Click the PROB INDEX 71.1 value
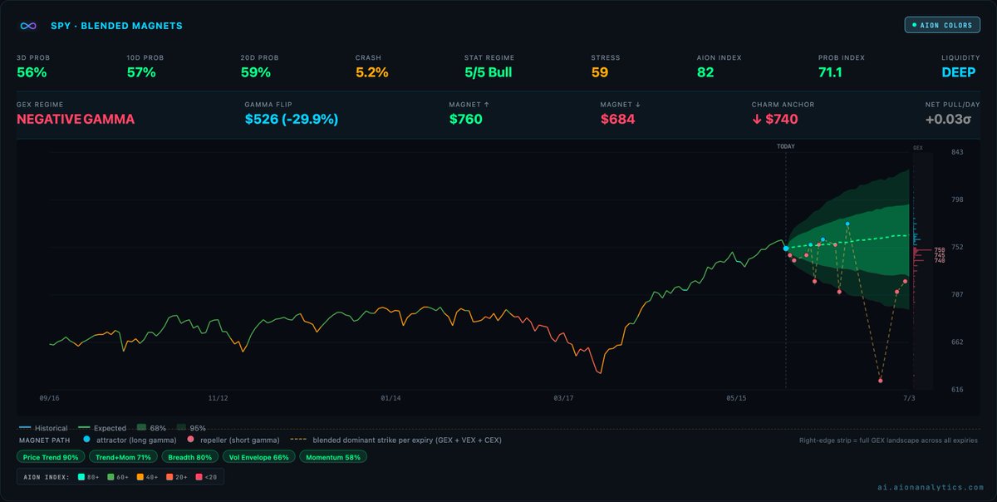This screenshot has width=997, height=502. tap(830, 72)
